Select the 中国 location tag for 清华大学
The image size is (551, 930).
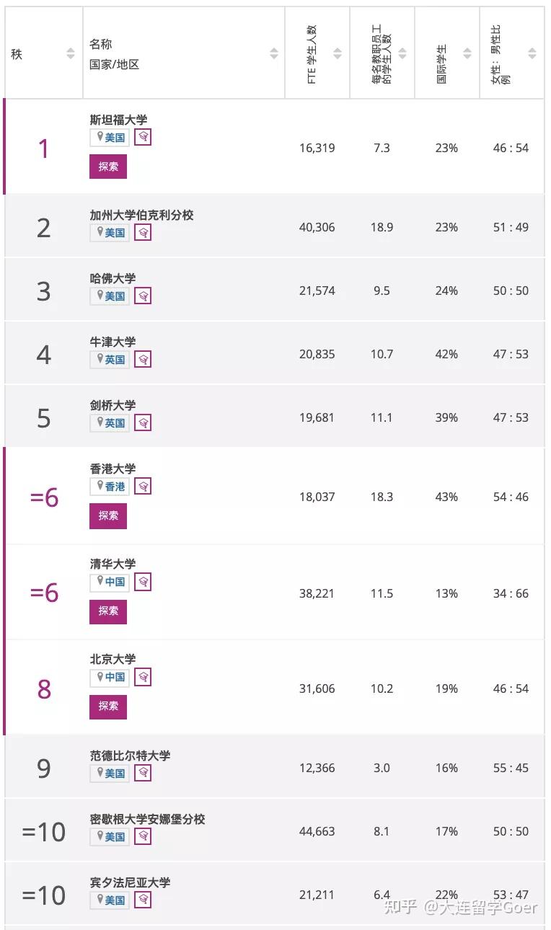click(x=110, y=581)
